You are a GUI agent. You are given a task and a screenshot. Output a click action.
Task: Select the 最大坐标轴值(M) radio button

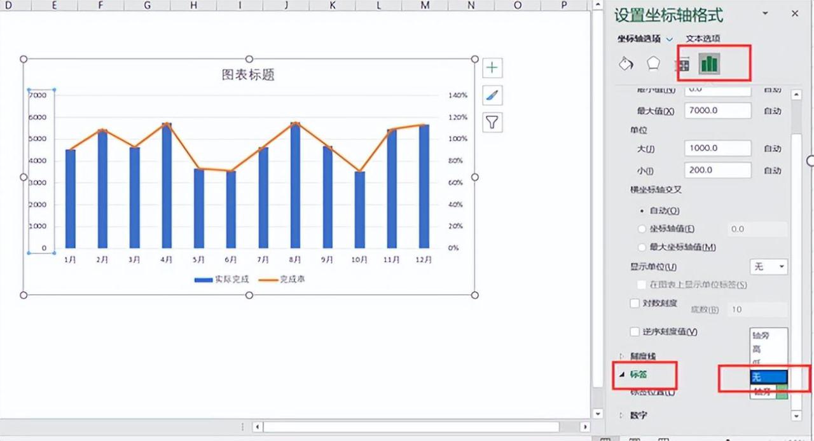(x=642, y=247)
